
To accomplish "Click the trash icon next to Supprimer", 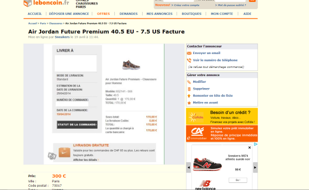I will tap(189, 89).
